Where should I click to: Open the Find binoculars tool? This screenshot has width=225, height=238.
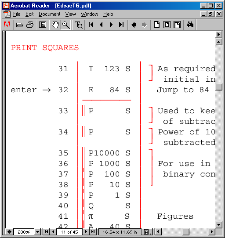click(x=190, y=25)
